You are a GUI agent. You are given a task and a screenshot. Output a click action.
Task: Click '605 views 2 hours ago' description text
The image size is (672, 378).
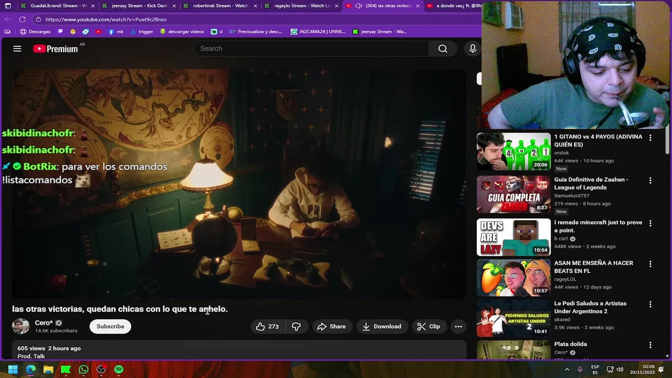click(49, 349)
